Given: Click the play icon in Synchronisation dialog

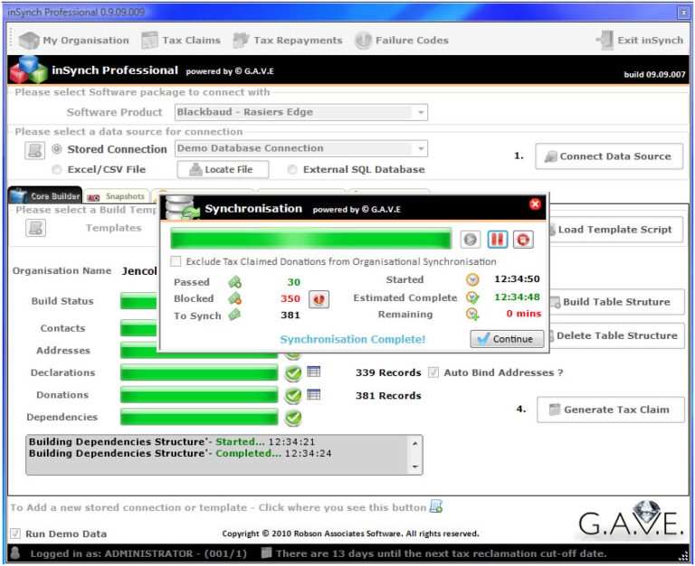Looking at the screenshot, I should click(x=470, y=240).
